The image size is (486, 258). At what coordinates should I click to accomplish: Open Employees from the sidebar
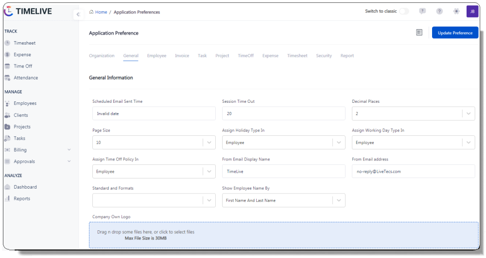(25, 103)
